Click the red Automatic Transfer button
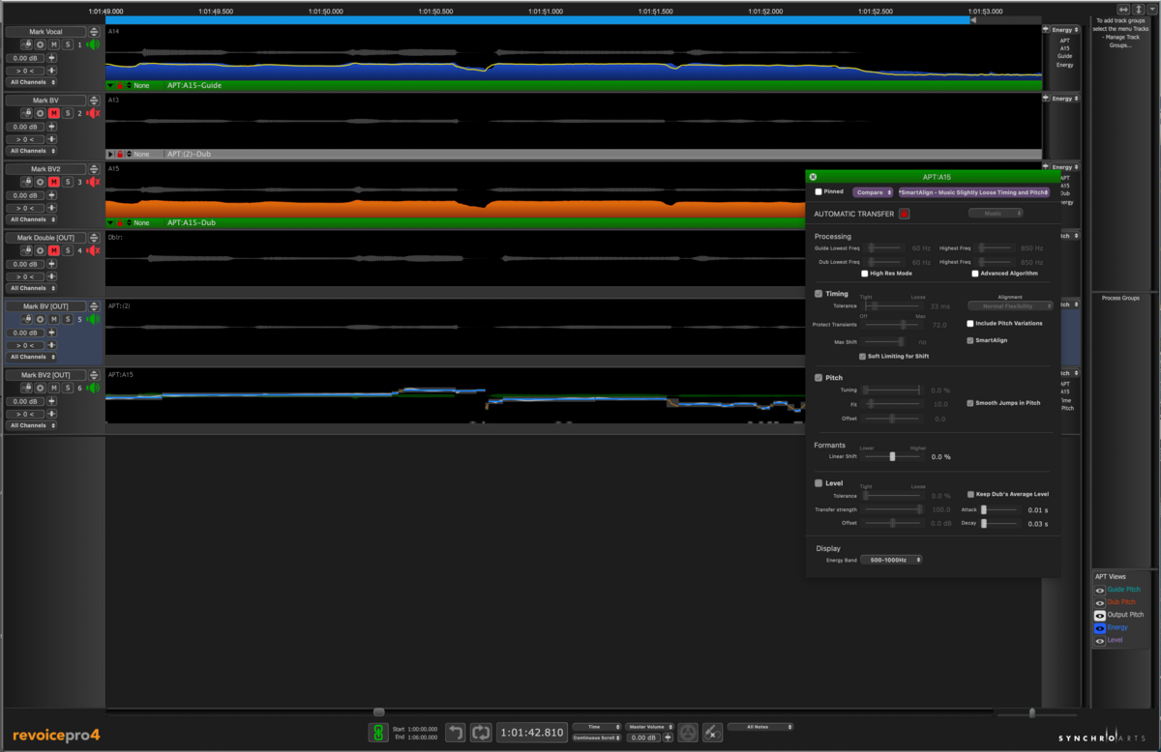The width and height of the screenshot is (1161, 752). coord(904,214)
